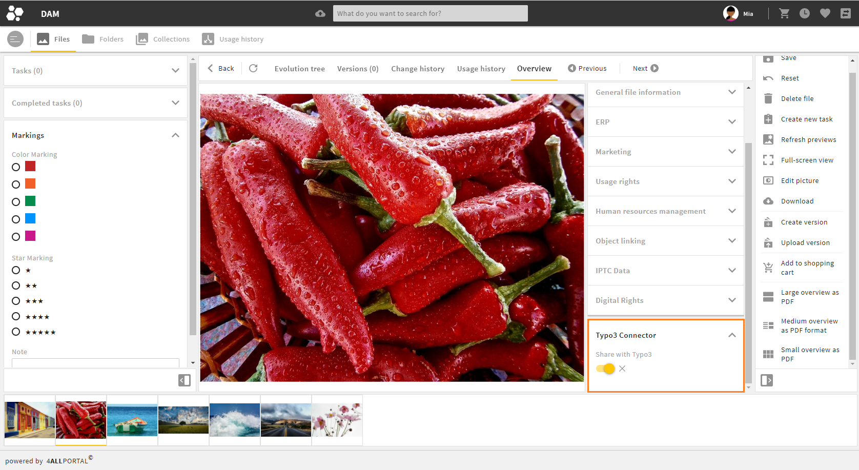
Task: Select the green color marking radio
Action: (16, 202)
